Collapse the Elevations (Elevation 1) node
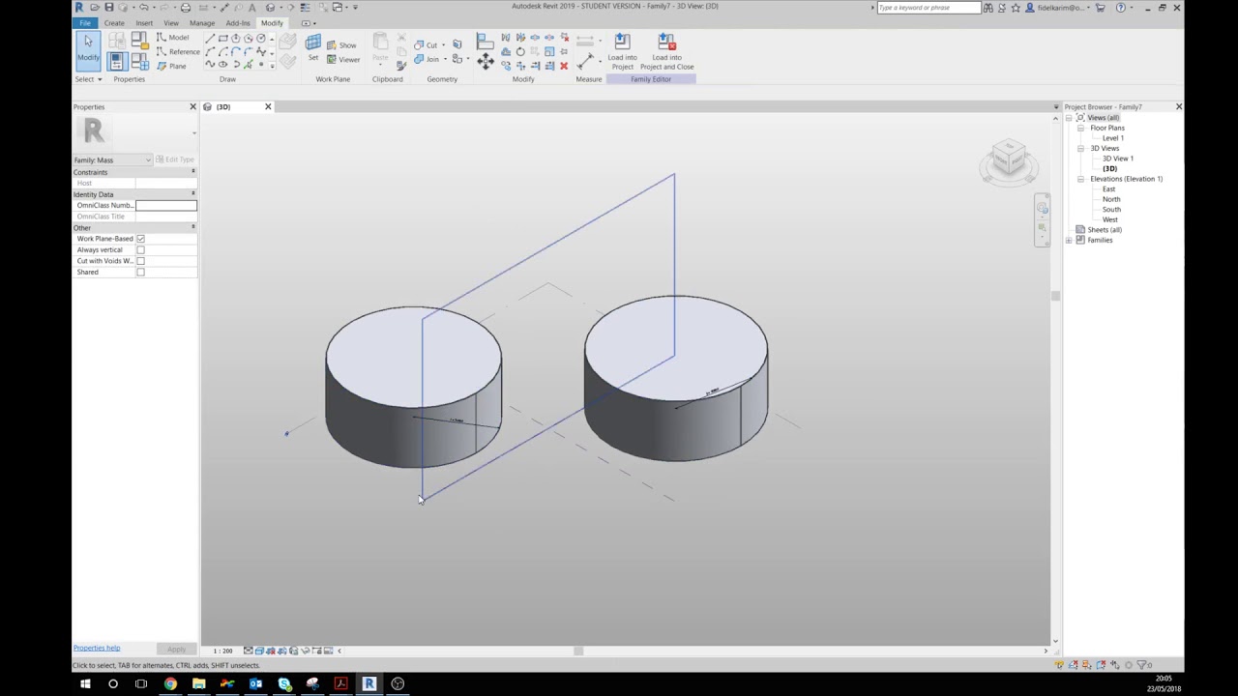The width and height of the screenshot is (1238, 696). pos(1080,179)
